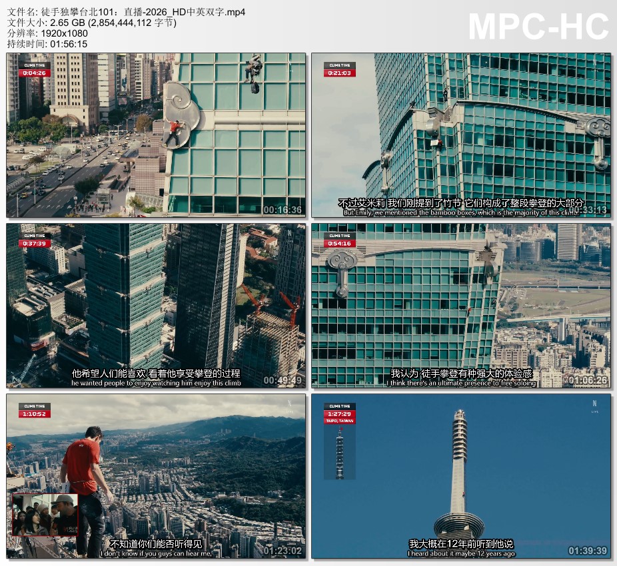Open the blue sky tower spire thumbnail
Screen dimensions: 617x566
(x=461, y=475)
